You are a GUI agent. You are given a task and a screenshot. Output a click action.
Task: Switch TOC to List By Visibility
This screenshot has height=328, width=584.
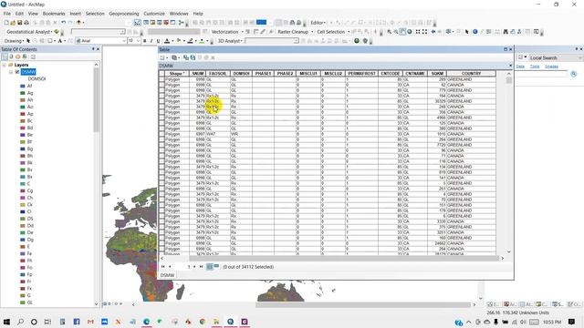coord(17,56)
